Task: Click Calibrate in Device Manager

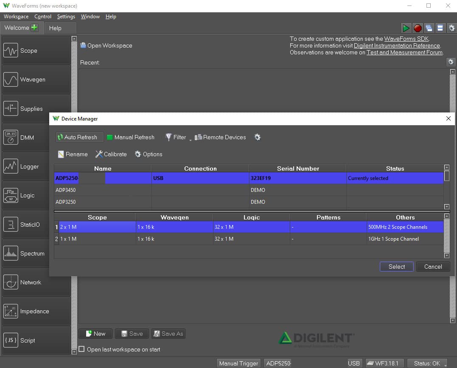Action: pyautogui.click(x=111, y=154)
